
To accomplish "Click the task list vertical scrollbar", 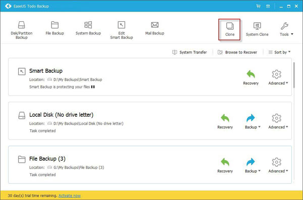I will [294, 75].
